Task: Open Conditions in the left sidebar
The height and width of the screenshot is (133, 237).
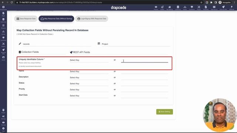Action: 3,38
